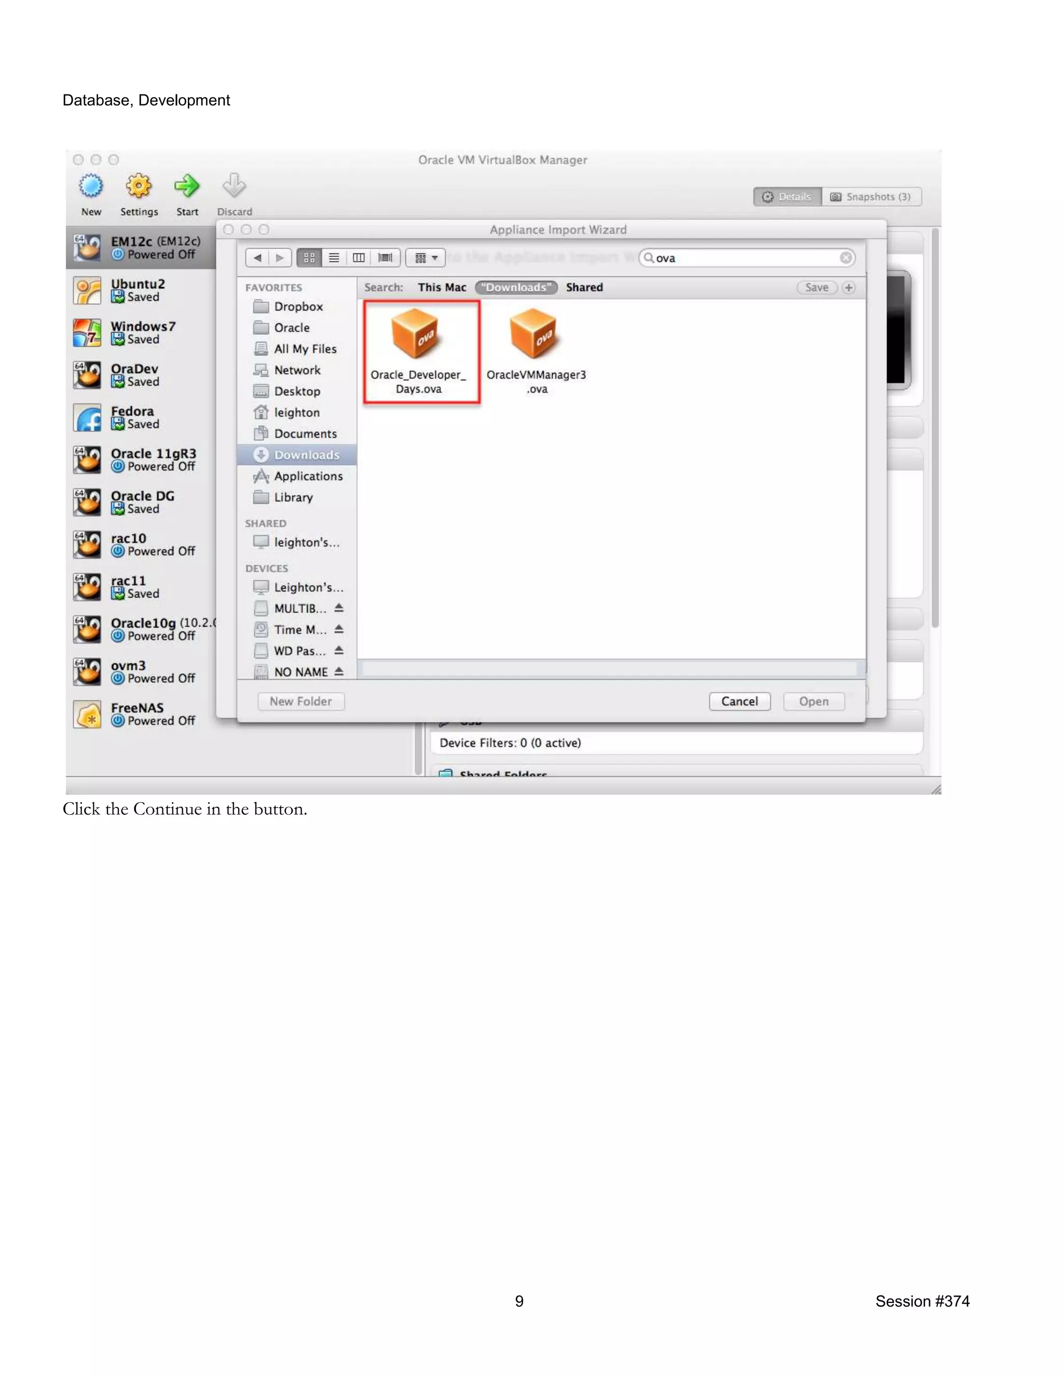Select the Fedora virtual machine
The image size is (1063, 1376).
141,417
